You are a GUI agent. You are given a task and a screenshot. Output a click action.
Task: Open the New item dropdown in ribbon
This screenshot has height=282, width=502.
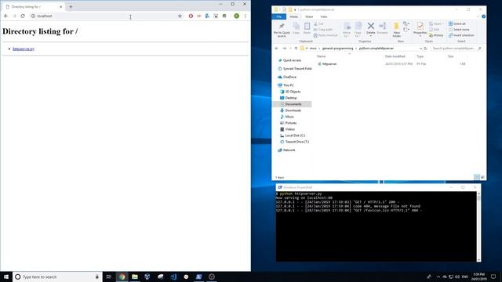coord(406,24)
